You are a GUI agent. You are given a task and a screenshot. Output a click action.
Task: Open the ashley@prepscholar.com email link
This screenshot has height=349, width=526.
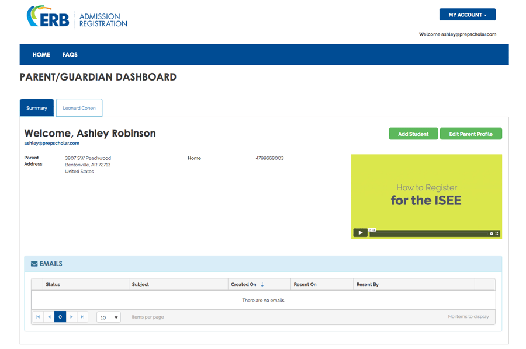pyautogui.click(x=51, y=143)
